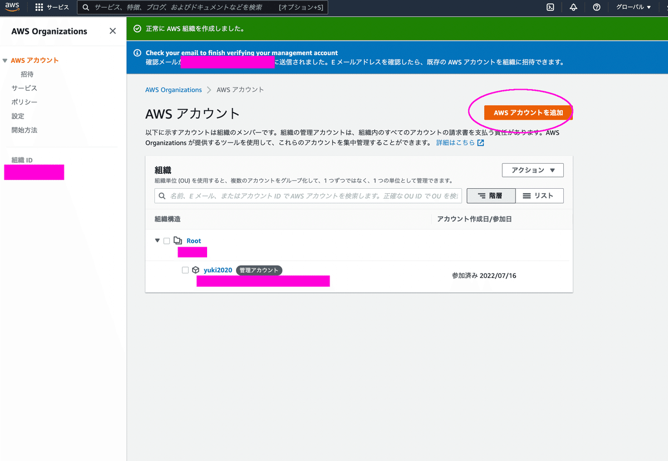Go to 設定 in sidebar
This screenshot has height=461, width=668.
pos(18,116)
